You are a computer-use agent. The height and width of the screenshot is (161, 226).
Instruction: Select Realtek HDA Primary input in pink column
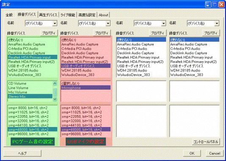(86, 57)
